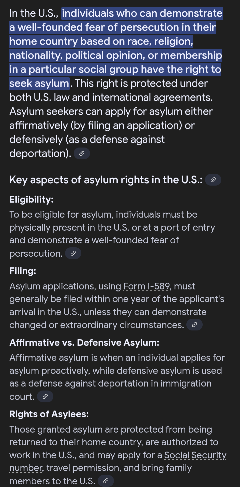This screenshot has width=240, height=487.
Task: Open source link after Filing paragraph
Action: click(195, 325)
